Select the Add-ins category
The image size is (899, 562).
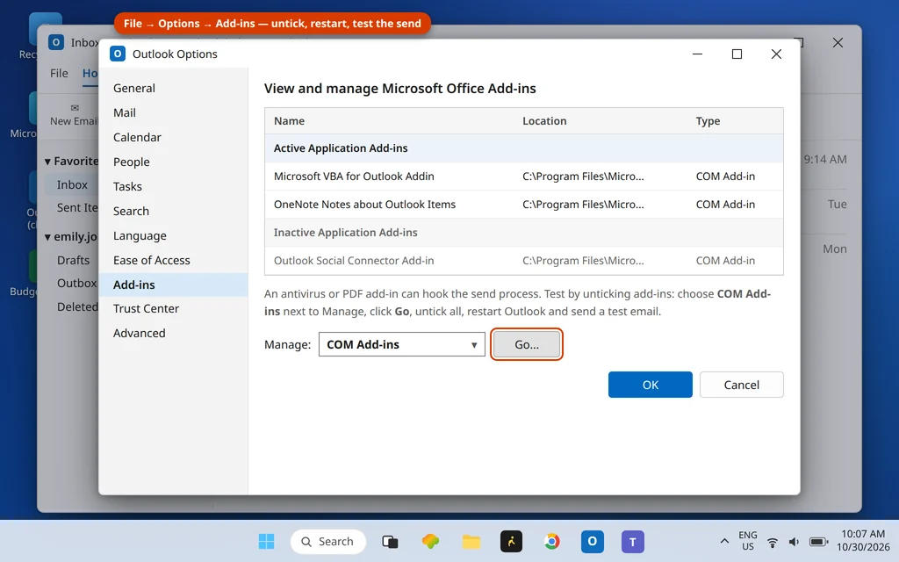[x=173, y=285]
